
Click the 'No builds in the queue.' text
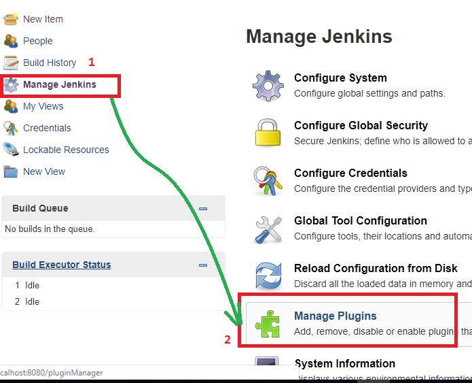[x=50, y=229]
